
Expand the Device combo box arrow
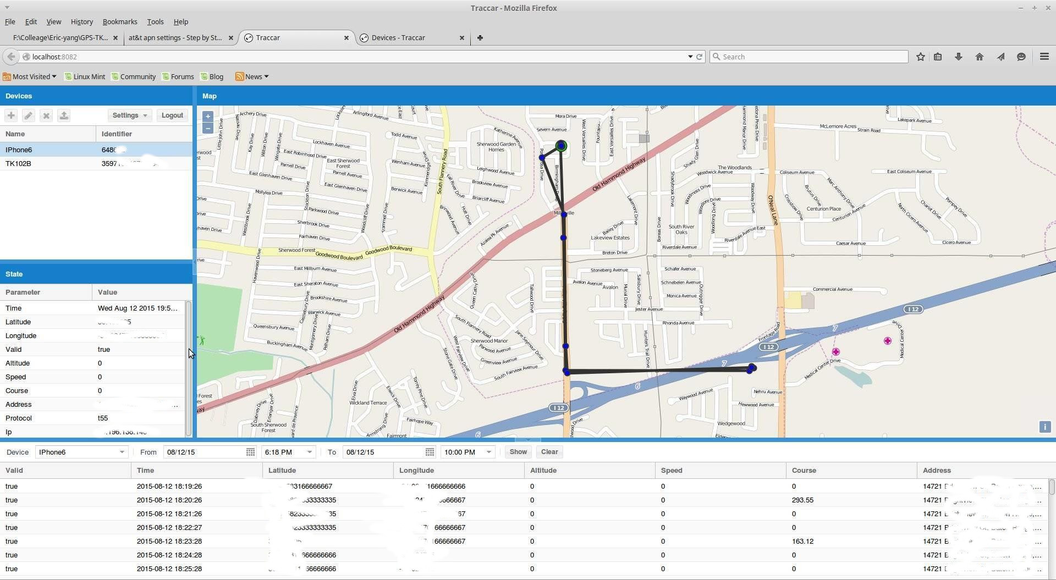click(x=122, y=452)
